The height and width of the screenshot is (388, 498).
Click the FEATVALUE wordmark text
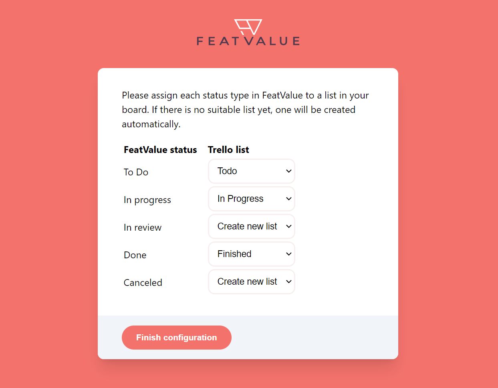[248, 41]
